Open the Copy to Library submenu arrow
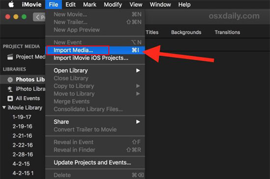This screenshot has width=270, height=179. tap(138, 86)
